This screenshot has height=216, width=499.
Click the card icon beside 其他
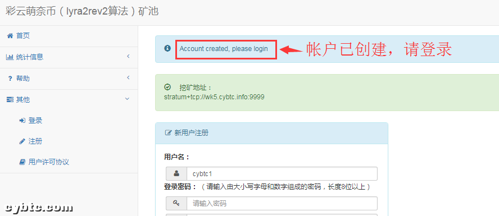point(10,100)
